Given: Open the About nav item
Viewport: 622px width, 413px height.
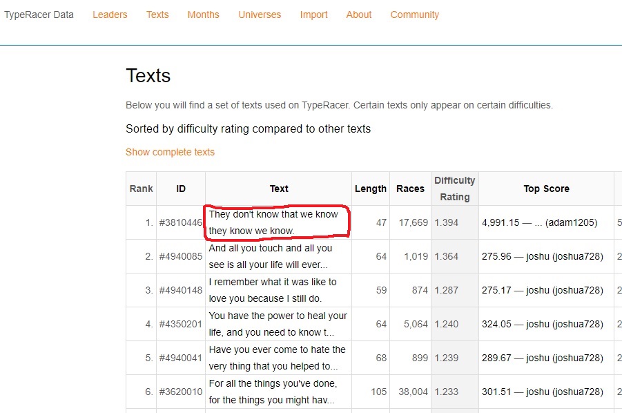Looking at the screenshot, I should (x=359, y=15).
